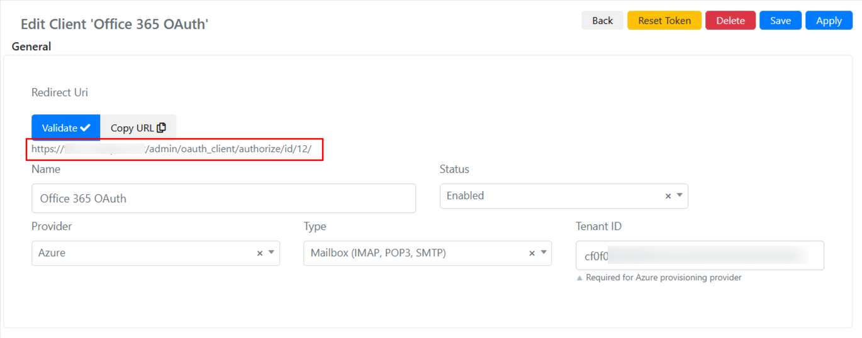Click the red Delete button
The width and height of the screenshot is (862, 338).
point(730,20)
